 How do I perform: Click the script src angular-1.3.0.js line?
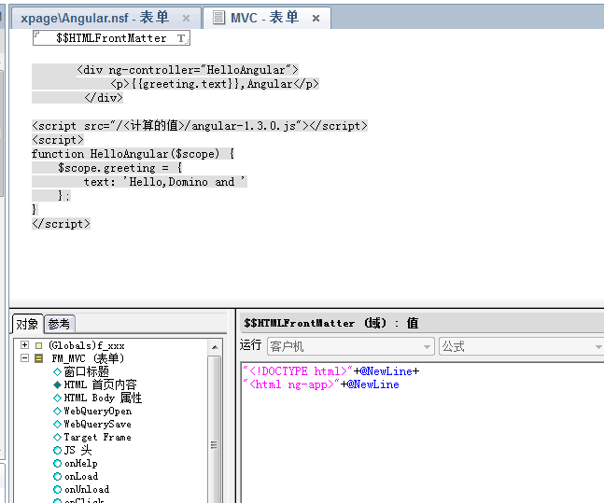(x=200, y=126)
